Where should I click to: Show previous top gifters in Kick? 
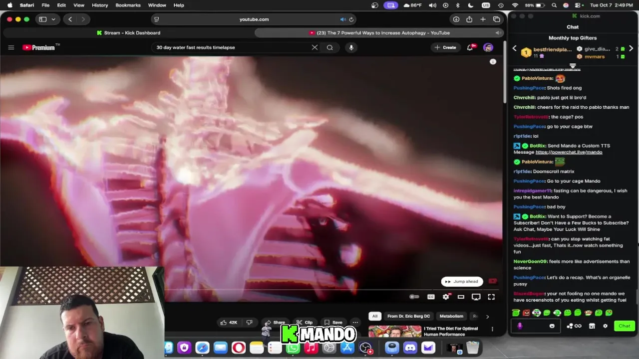point(515,49)
